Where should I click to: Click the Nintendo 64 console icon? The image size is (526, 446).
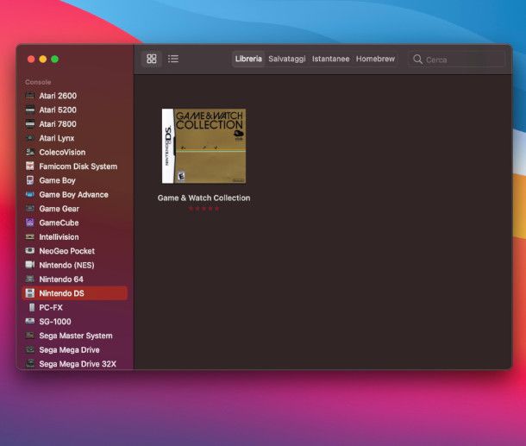[x=30, y=279]
